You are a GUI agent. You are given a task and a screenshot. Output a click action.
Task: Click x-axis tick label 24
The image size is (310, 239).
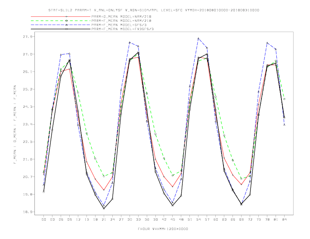pyautogui.click(x=112, y=219)
